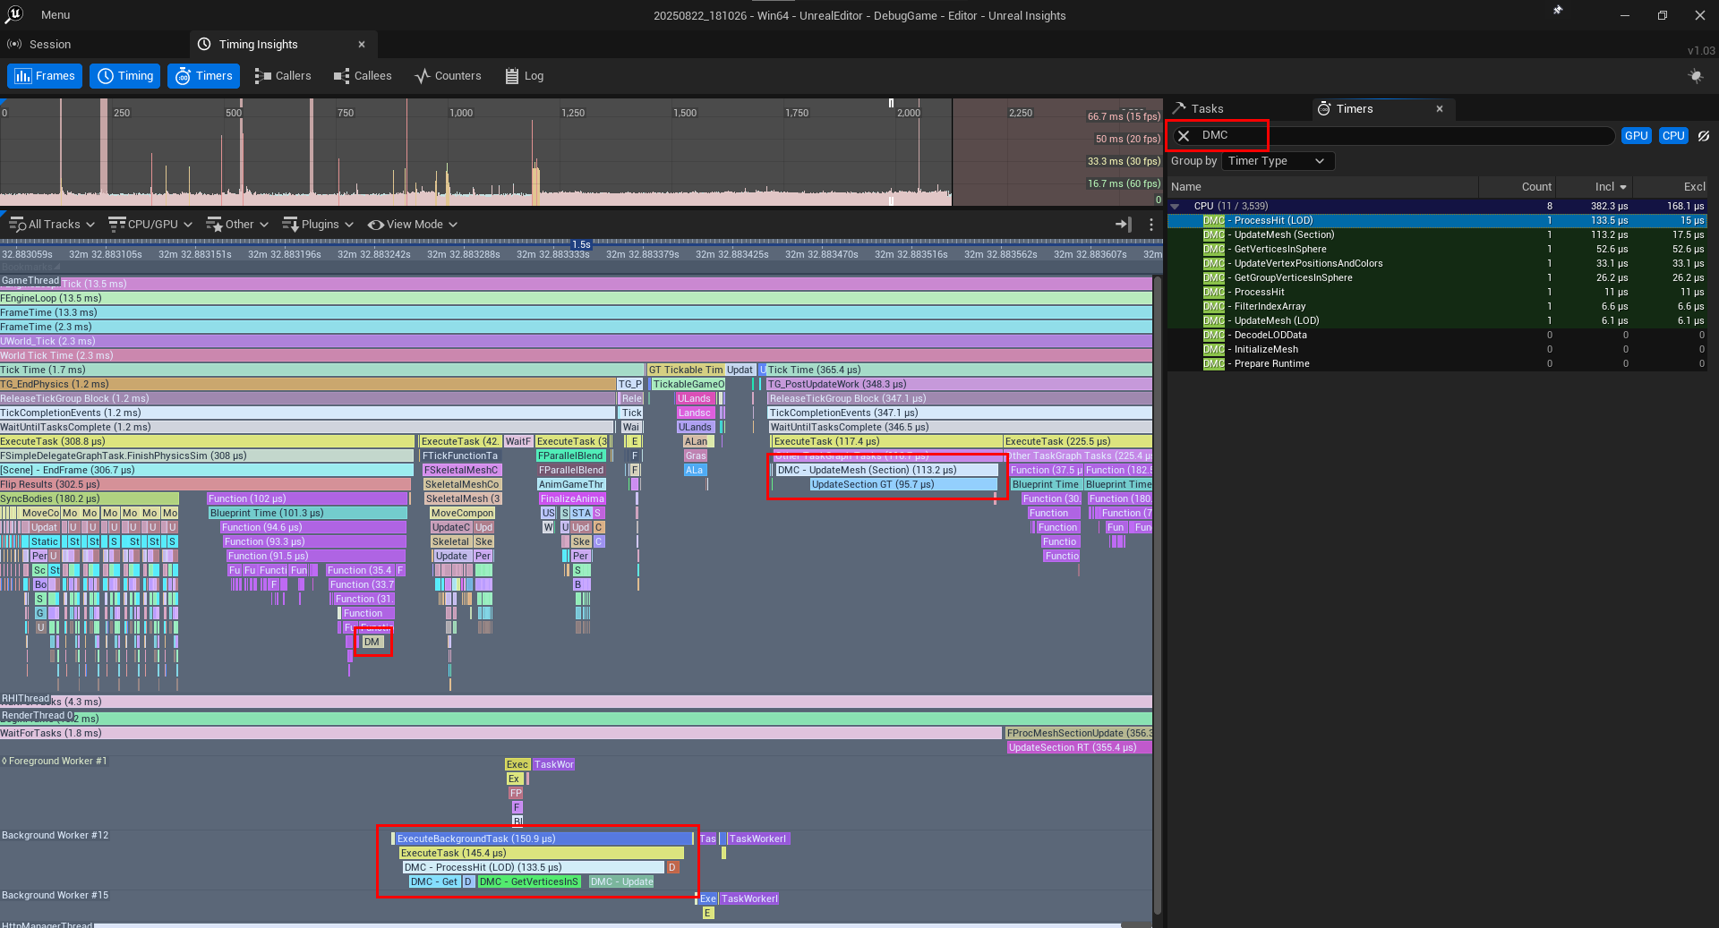Screen dimensions: 1719x928
Task: Clear the DMC search text
Action: (x=1184, y=136)
